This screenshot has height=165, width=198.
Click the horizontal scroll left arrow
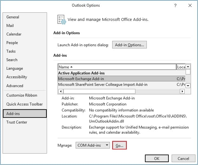click(61, 91)
